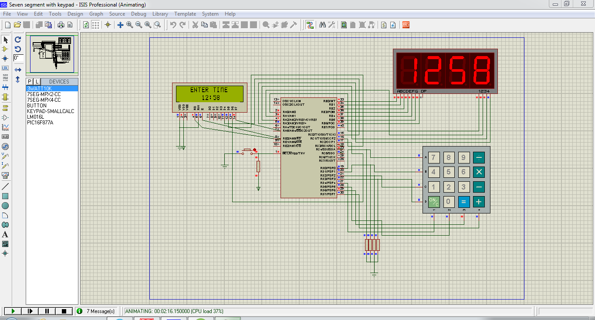Select the Junction Dot tool
This screenshot has width=595, height=320.
(5, 58)
